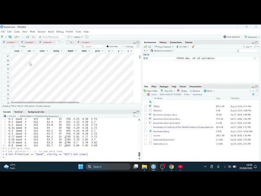Click the Save all documents icon
The image size is (261, 196).
coord(28,37)
